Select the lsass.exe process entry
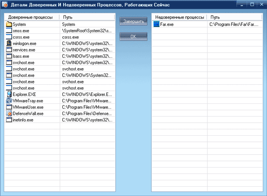 60,56
